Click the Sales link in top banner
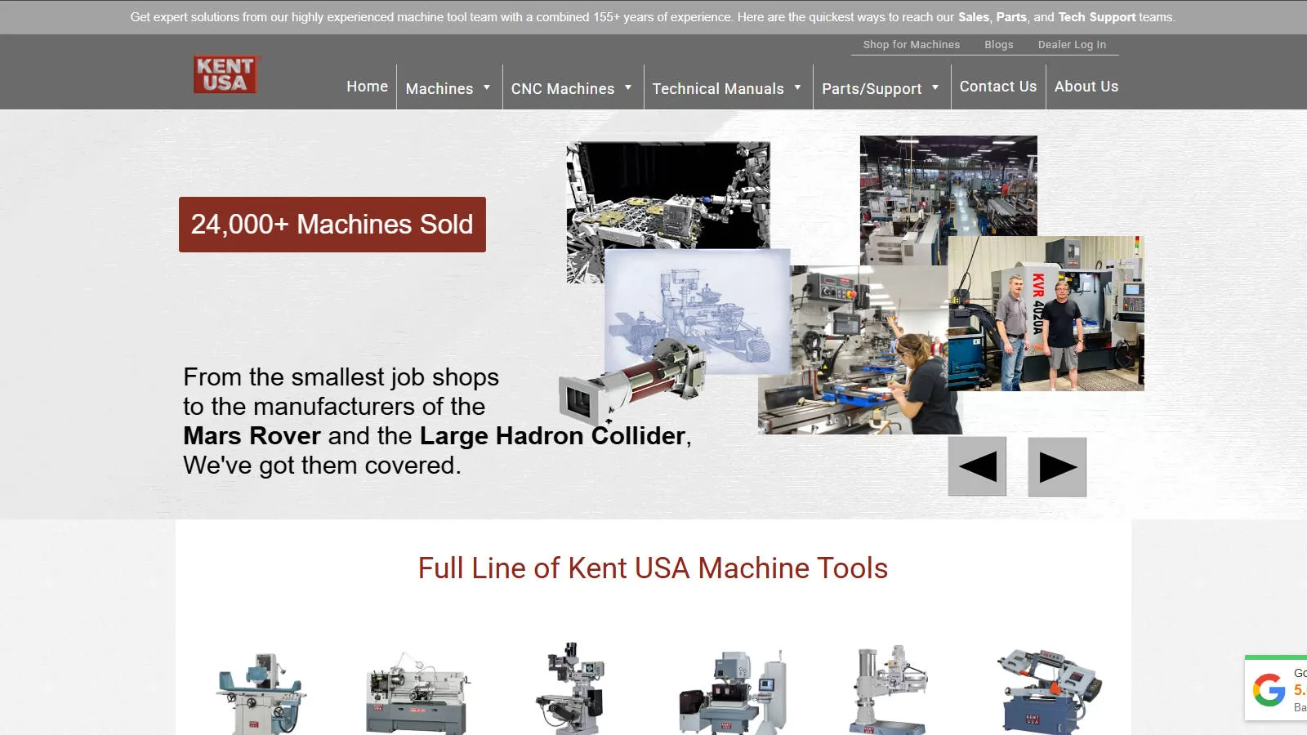Viewport: 1307px width, 735px height. (974, 17)
